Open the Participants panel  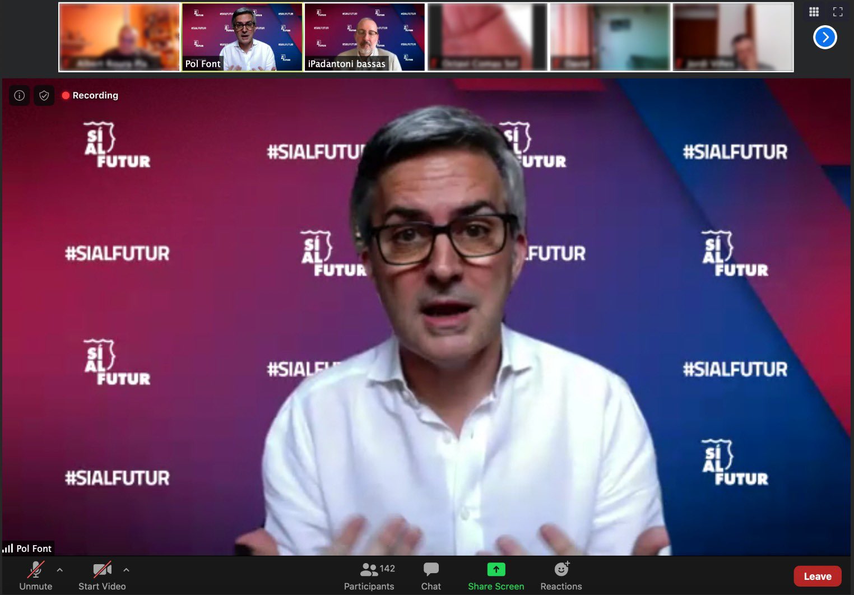369,576
